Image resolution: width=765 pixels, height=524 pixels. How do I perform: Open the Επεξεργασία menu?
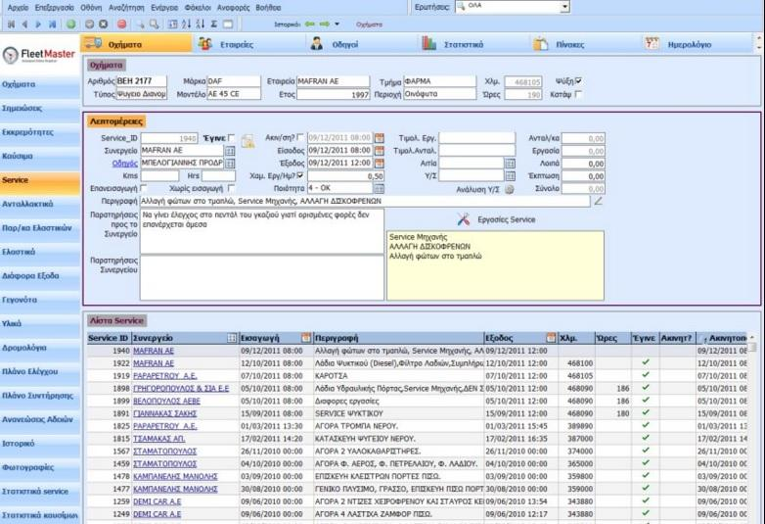[55, 7]
